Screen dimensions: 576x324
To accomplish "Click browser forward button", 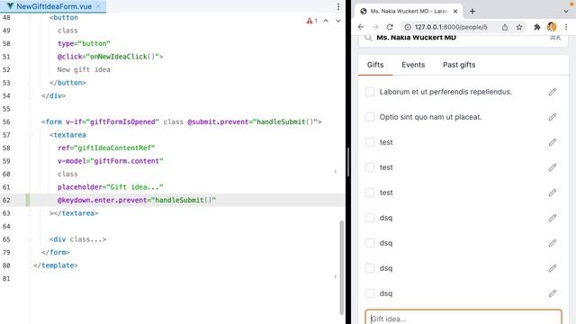I will coord(375,27).
